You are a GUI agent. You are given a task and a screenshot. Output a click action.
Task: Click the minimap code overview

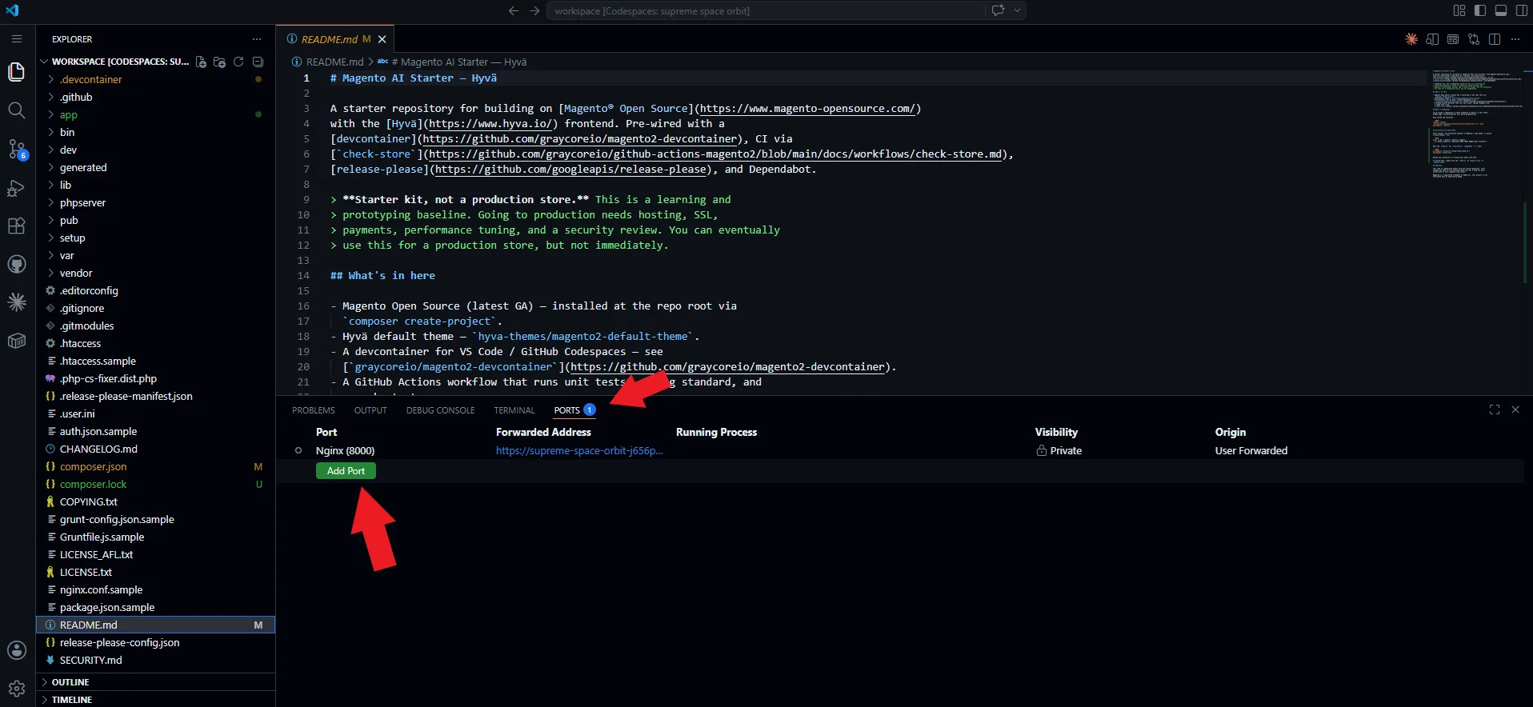[x=1474, y=124]
